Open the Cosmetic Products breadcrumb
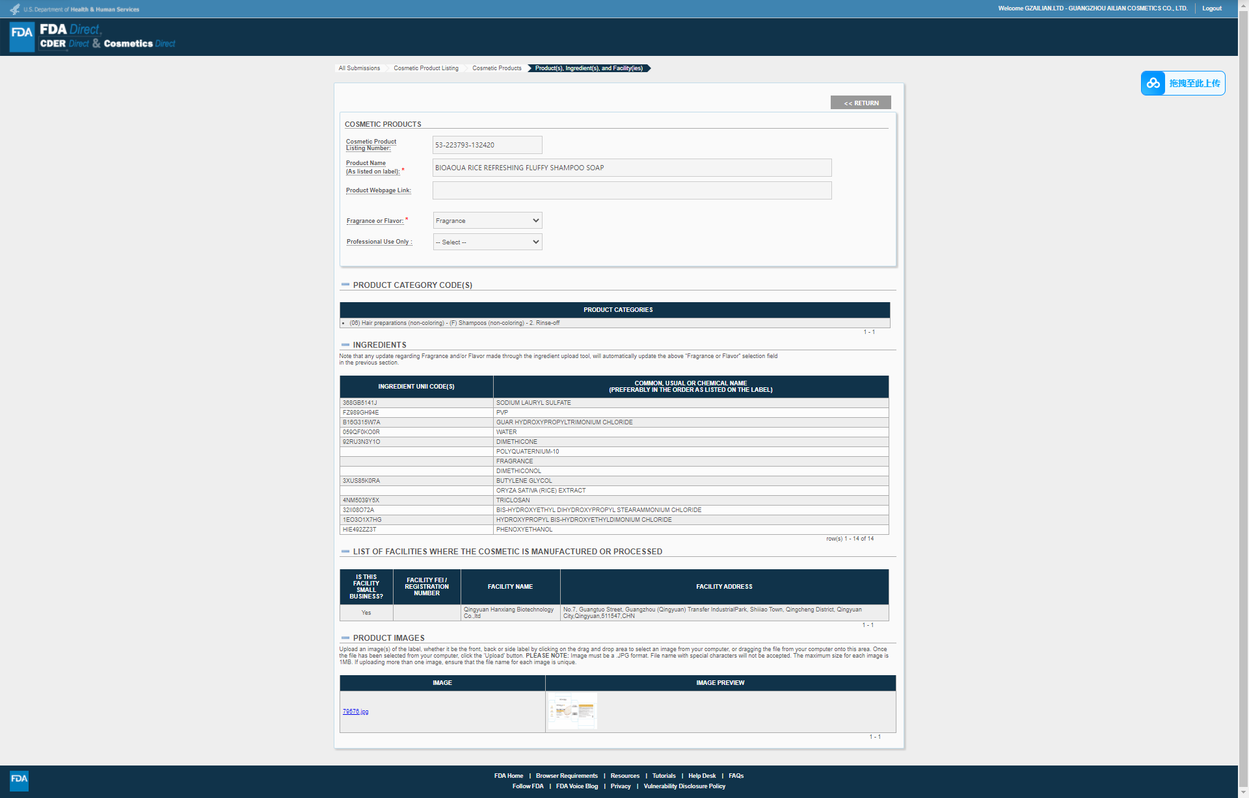Screen dimensions: 1249x798 [496, 68]
